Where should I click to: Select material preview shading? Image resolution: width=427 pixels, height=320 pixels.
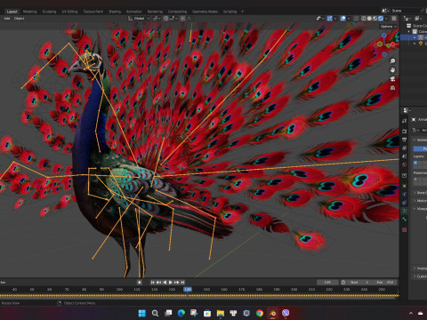click(x=375, y=19)
